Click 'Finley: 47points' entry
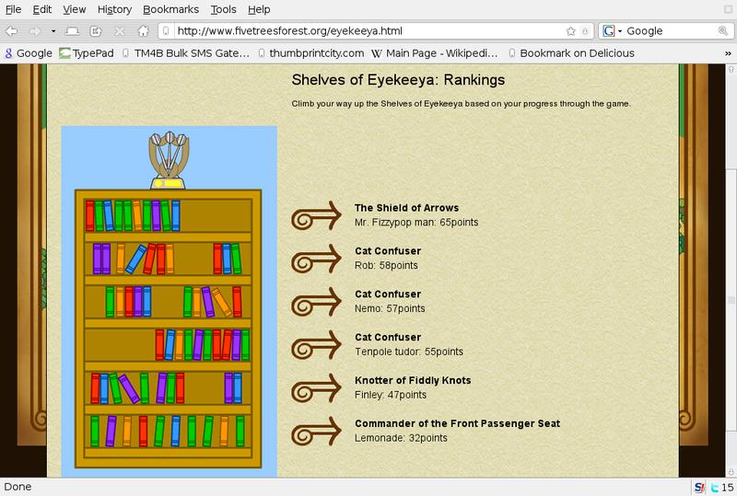737x496 pixels. pos(391,395)
